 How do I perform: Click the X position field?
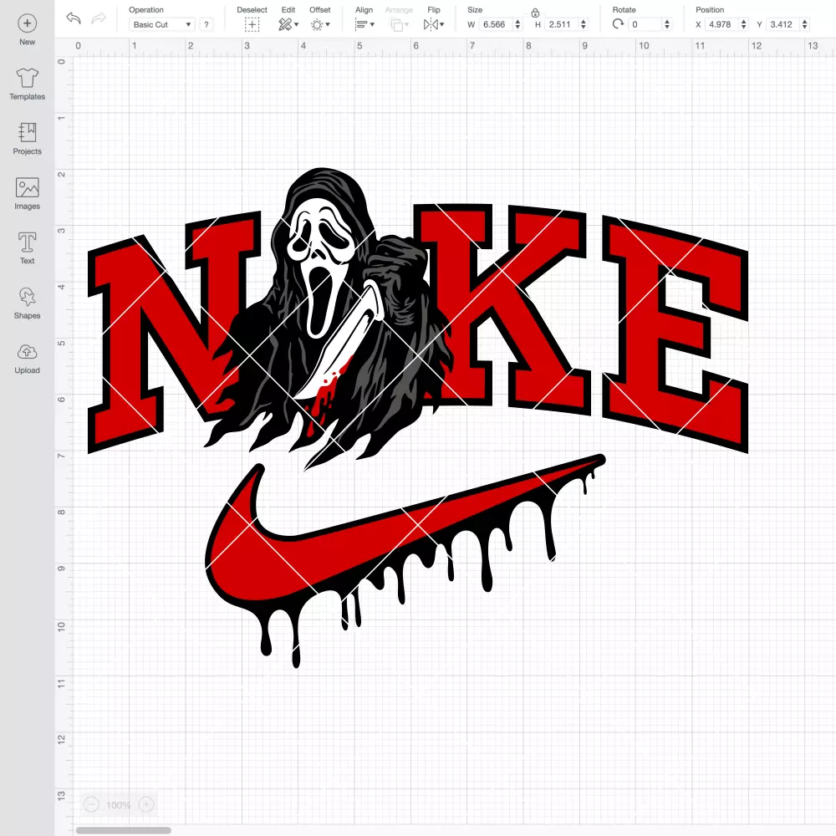coord(722,24)
